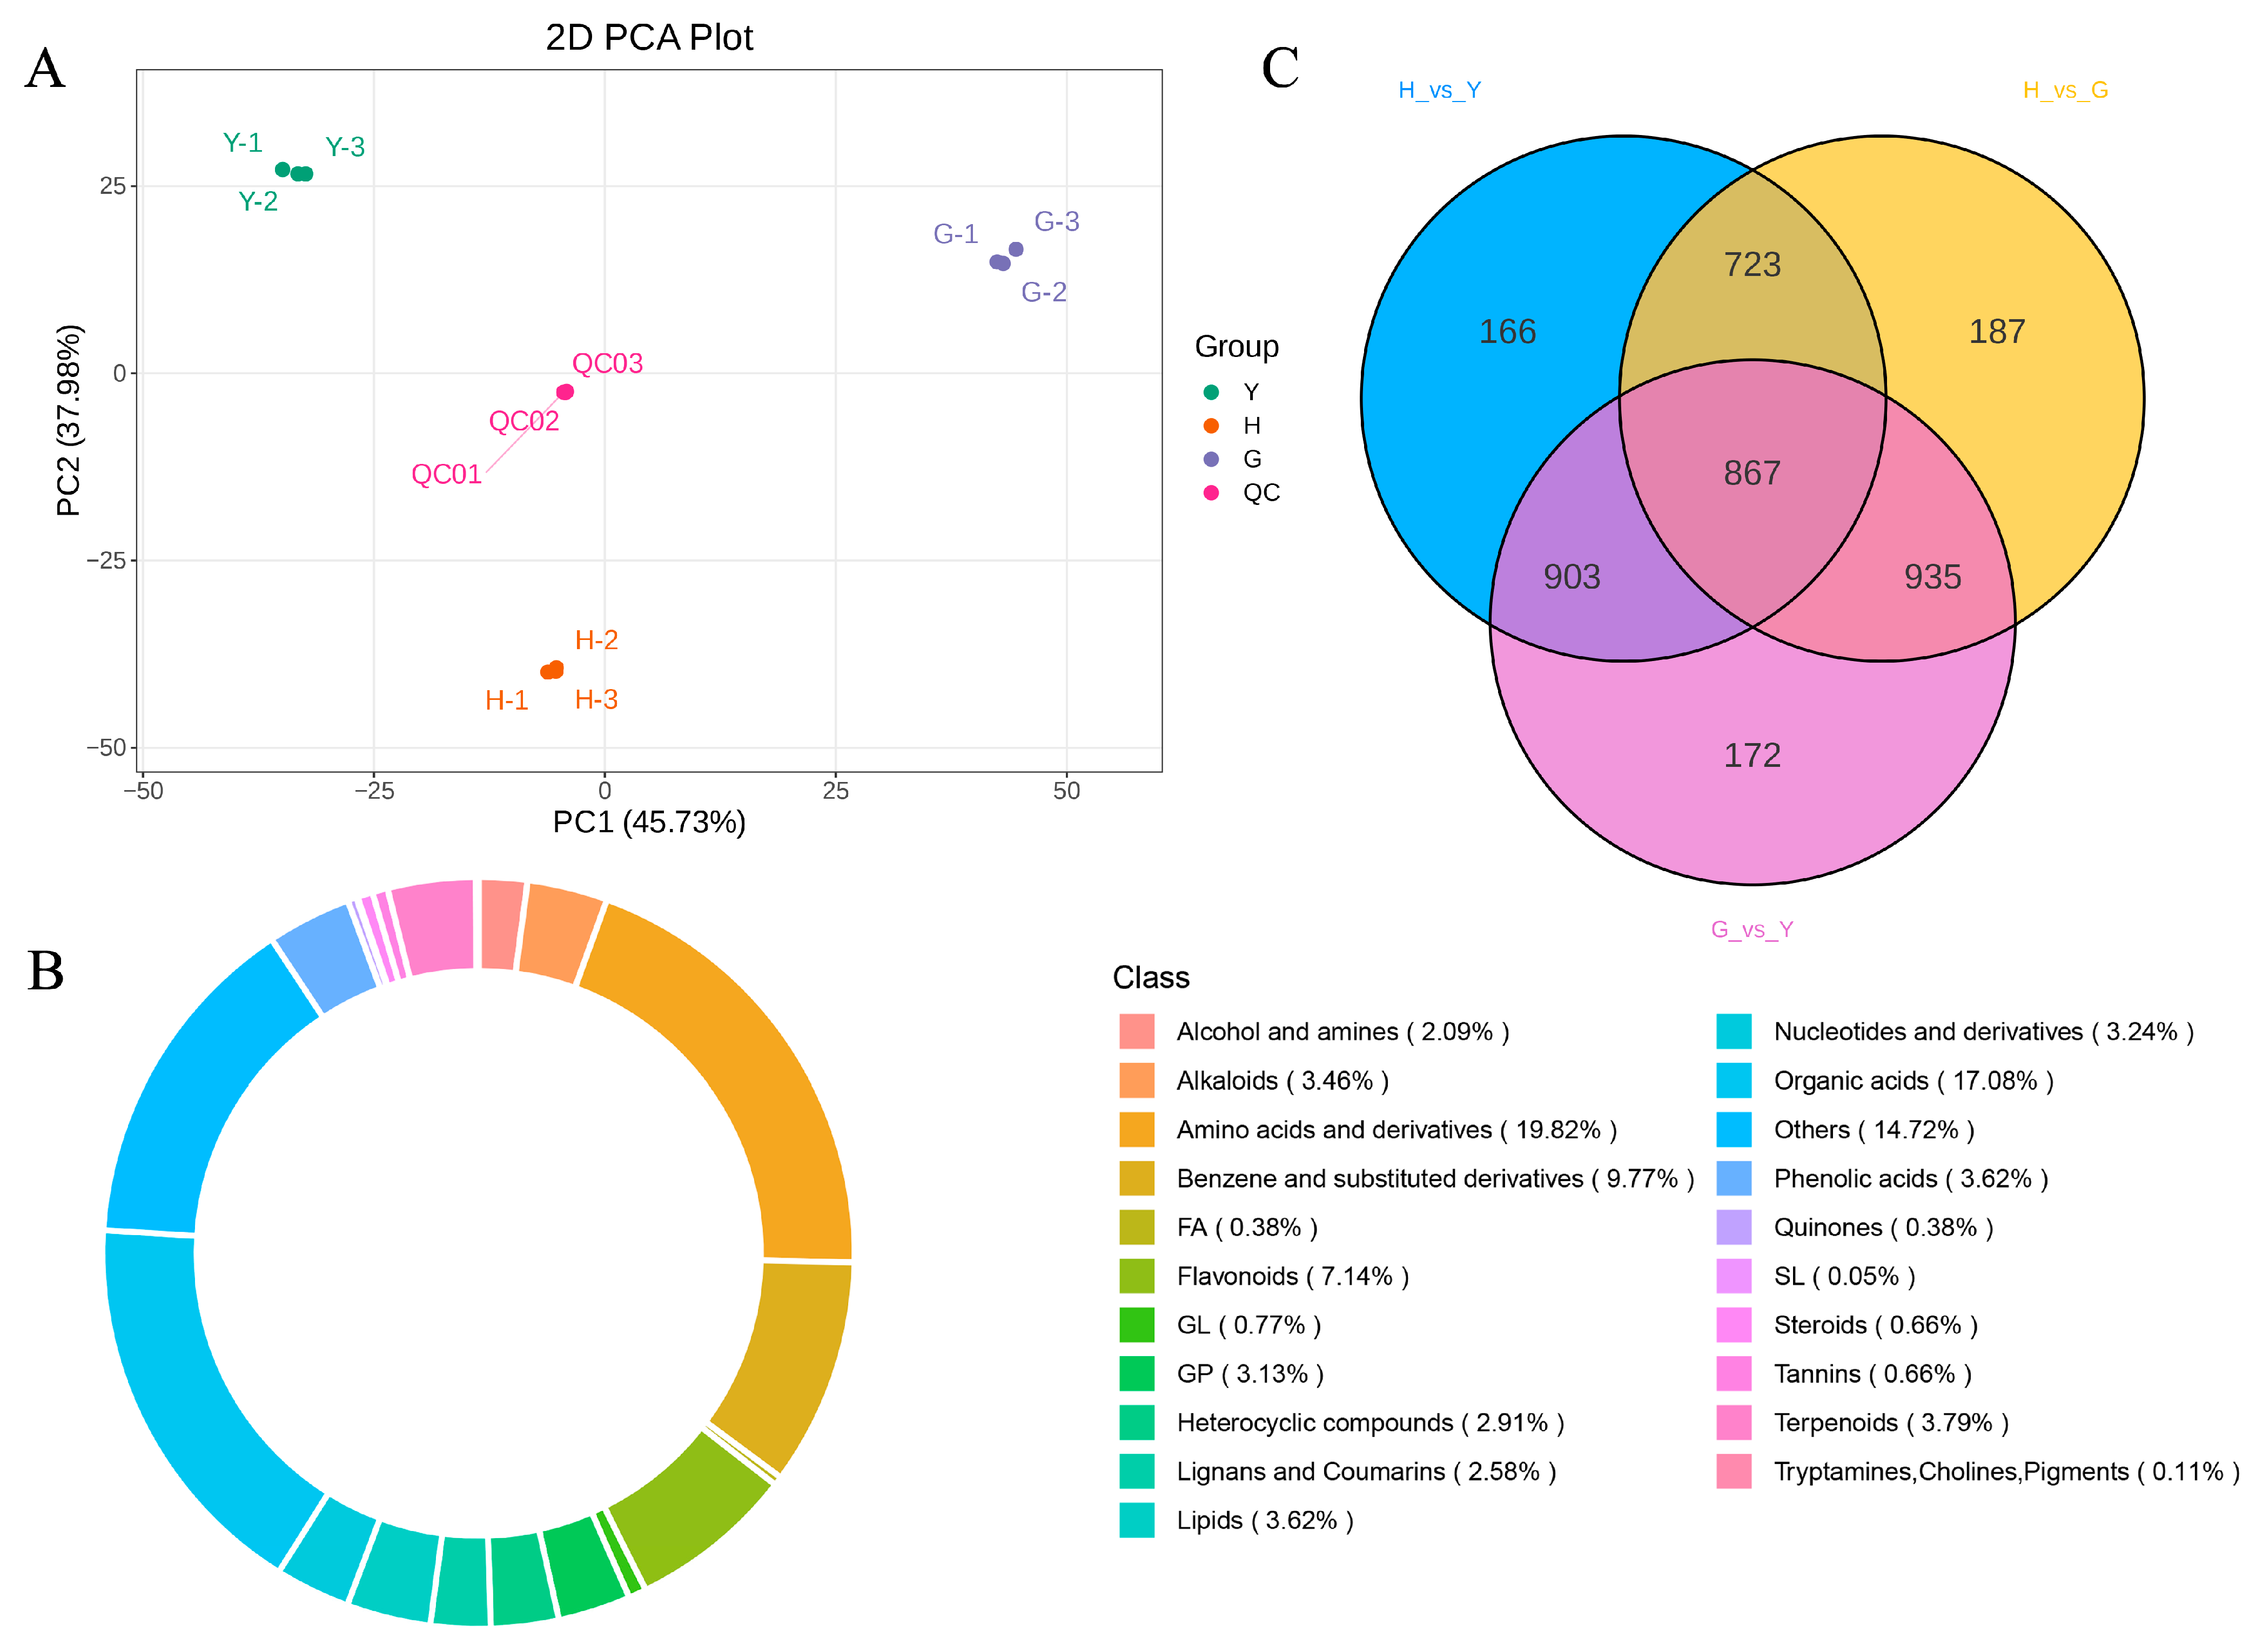2256x1652 pixels.
Task: Click the Terpenoids legend color swatch
Action: pyautogui.click(x=1733, y=1422)
